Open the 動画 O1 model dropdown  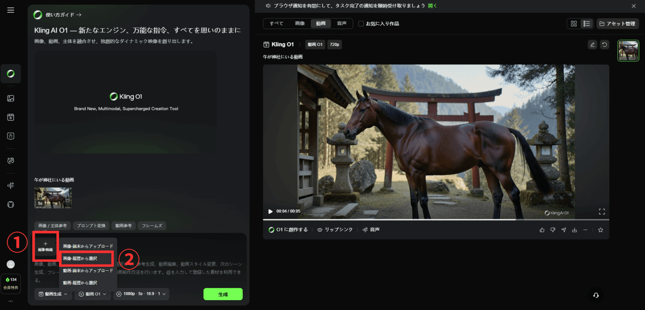point(92,294)
